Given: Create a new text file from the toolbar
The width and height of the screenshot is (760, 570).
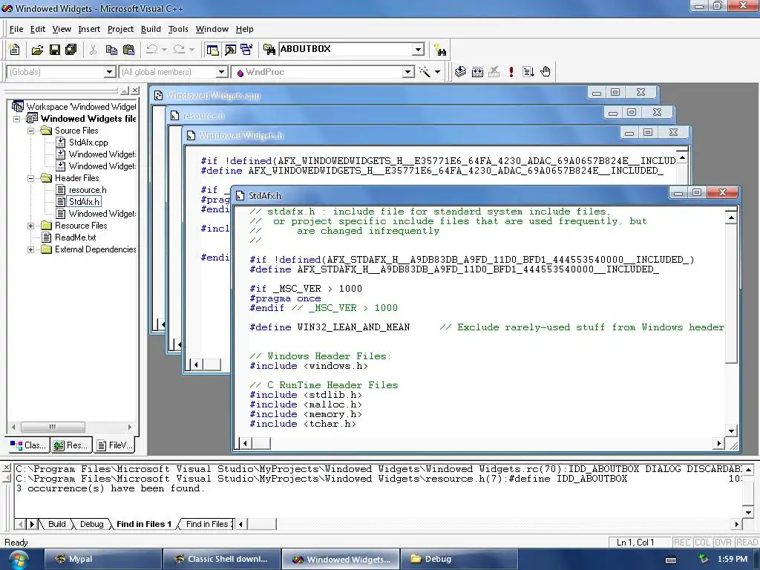Looking at the screenshot, I should pyautogui.click(x=15, y=50).
